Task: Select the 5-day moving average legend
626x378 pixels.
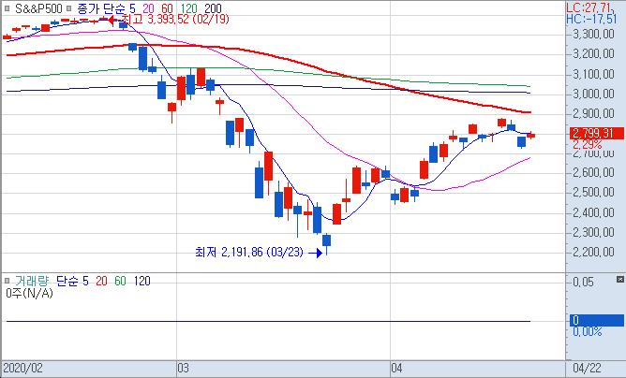Action: pos(133,8)
